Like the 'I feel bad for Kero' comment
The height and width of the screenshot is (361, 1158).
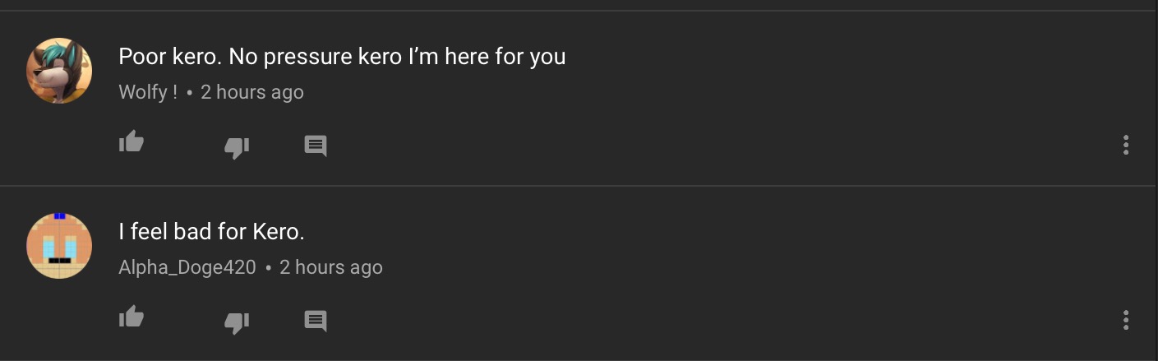[x=131, y=317]
